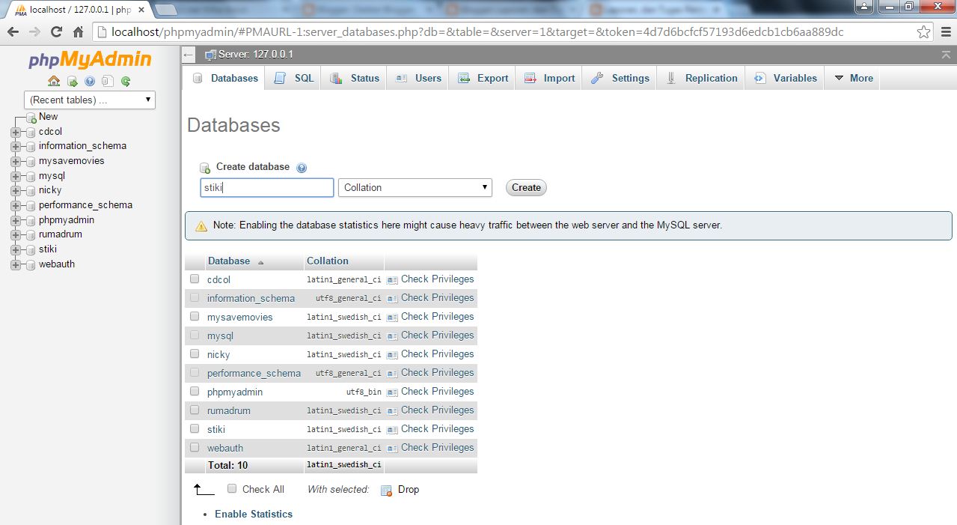The image size is (957, 525).
Task: Switch to the SQL tab
Action: (293, 78)
